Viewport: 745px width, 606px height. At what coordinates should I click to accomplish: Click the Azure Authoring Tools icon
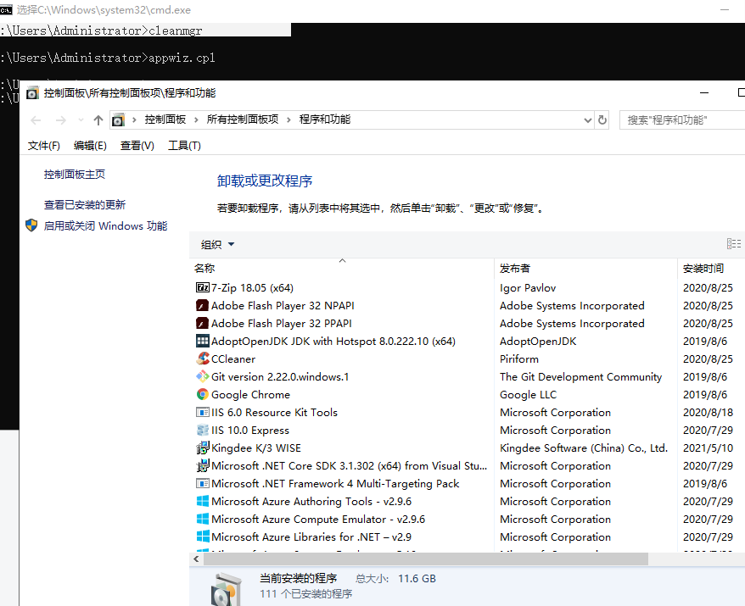point(203,501)
